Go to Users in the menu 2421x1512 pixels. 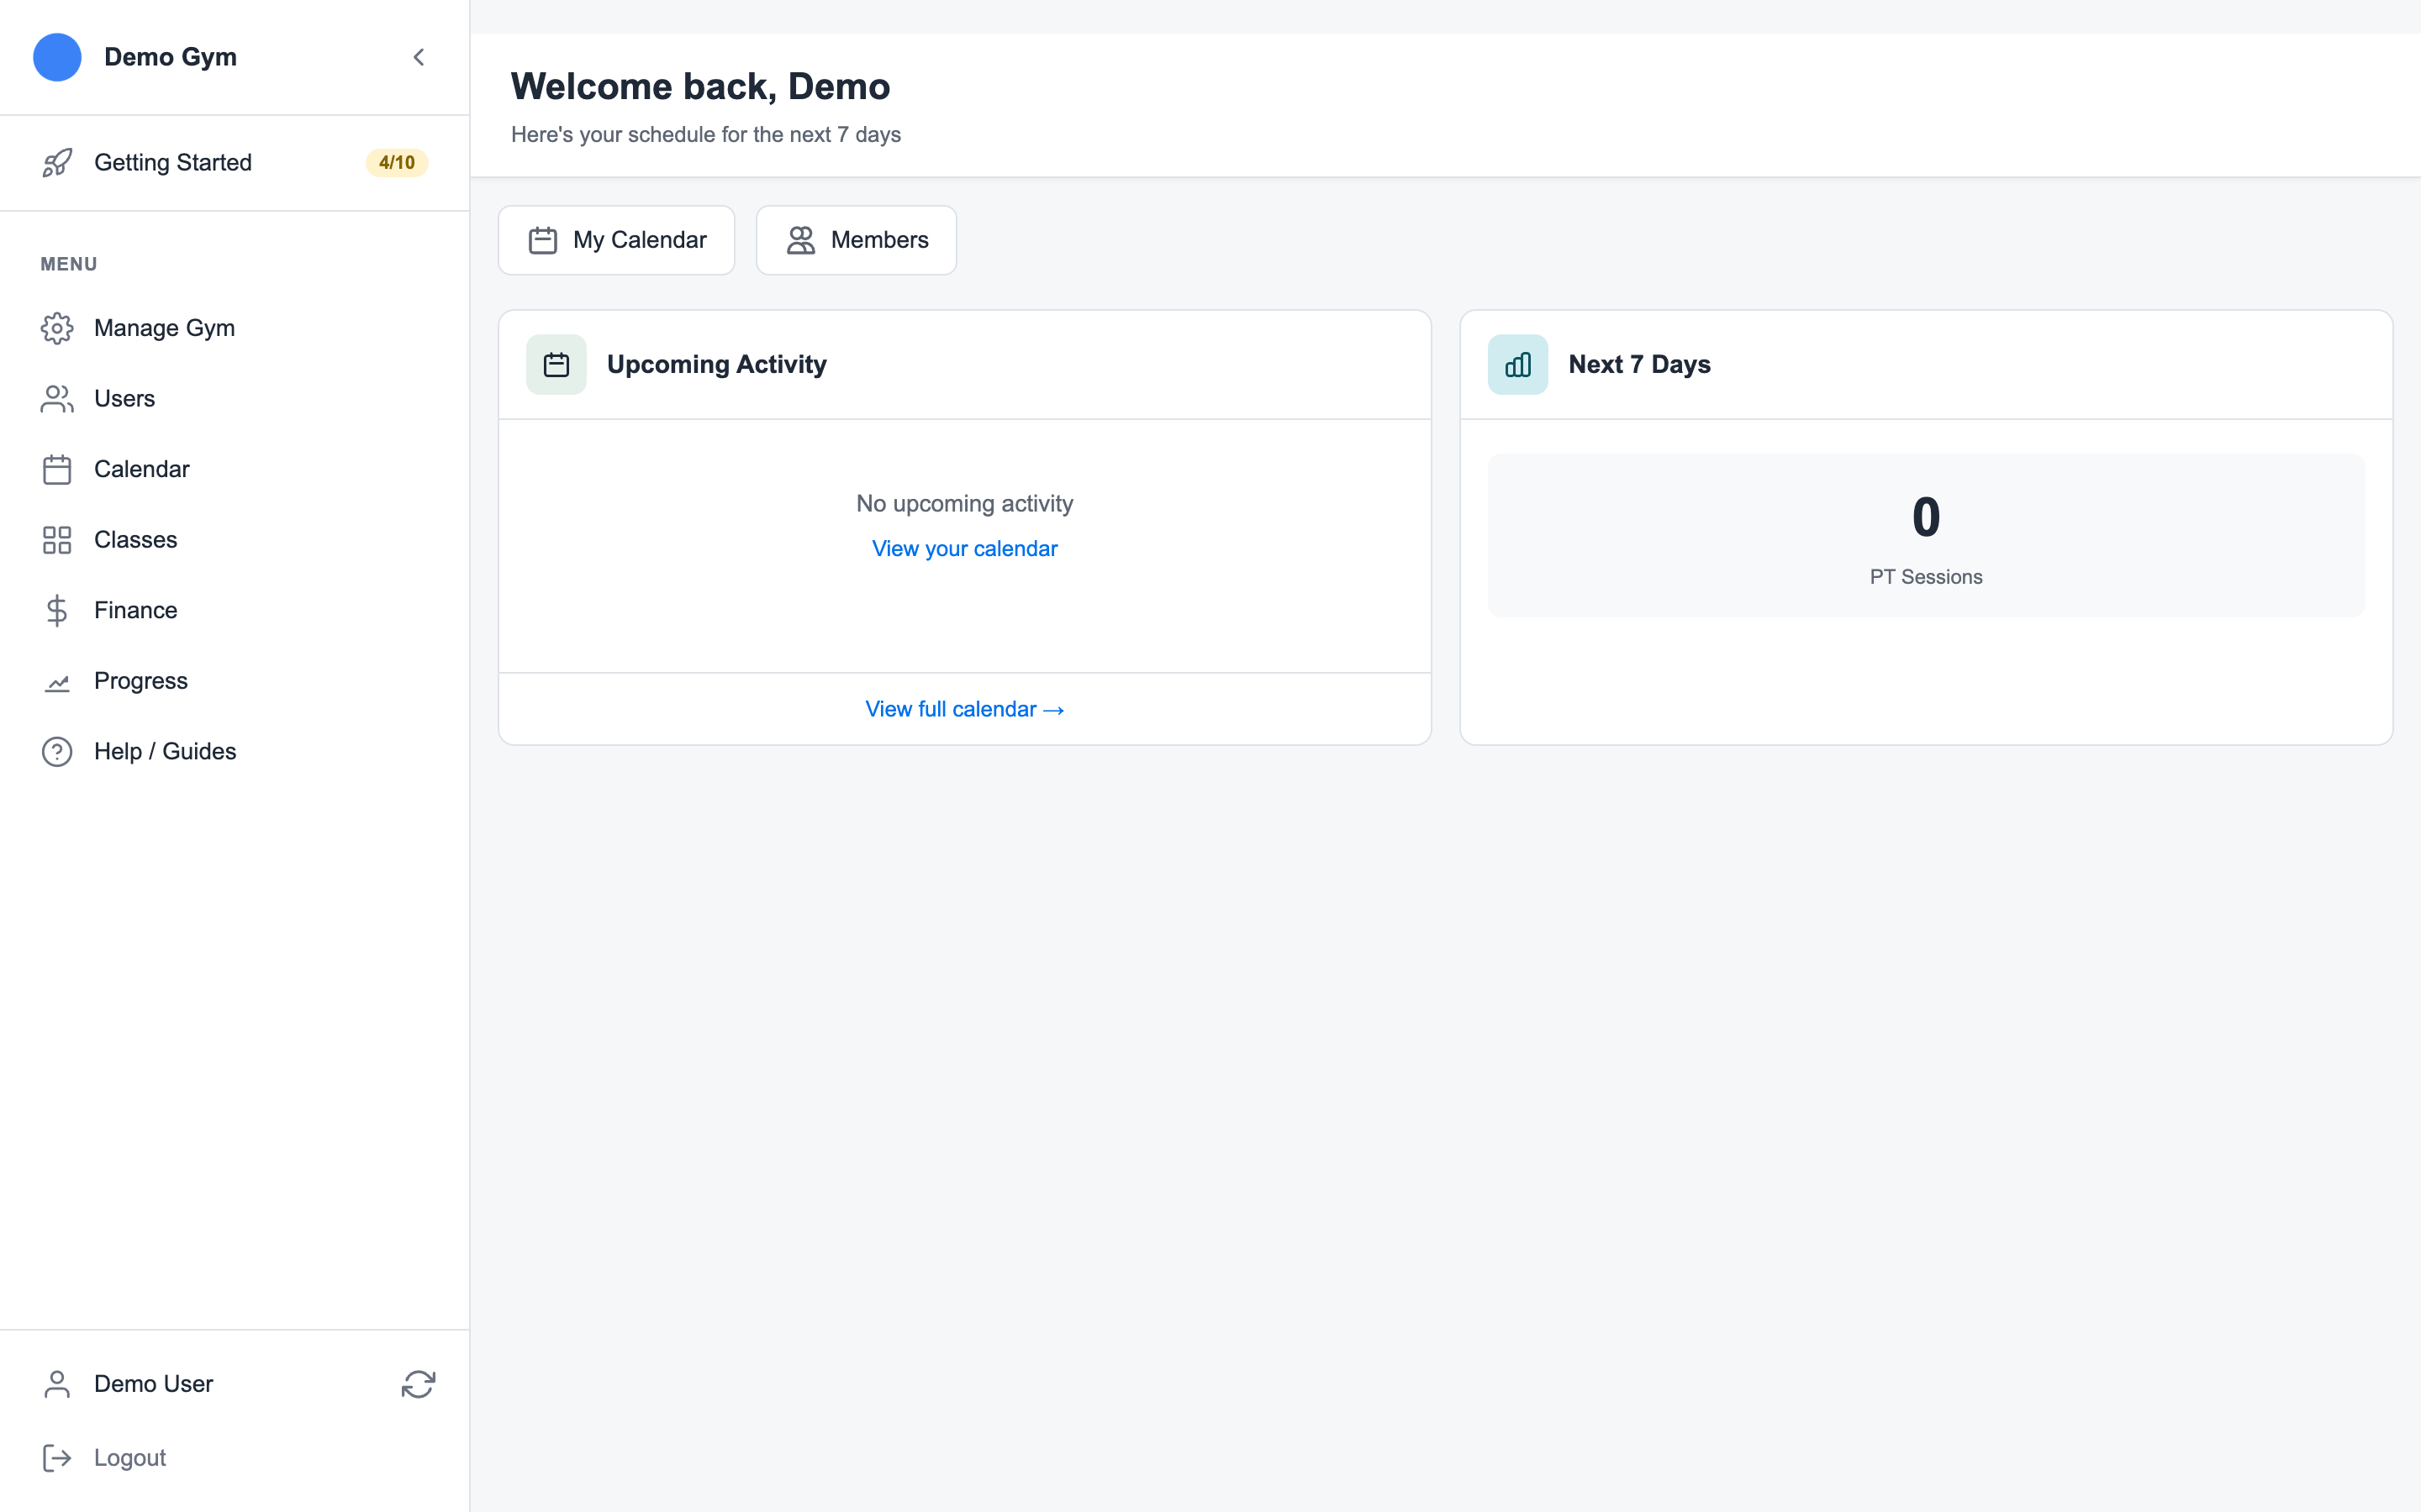pos(234,399)
